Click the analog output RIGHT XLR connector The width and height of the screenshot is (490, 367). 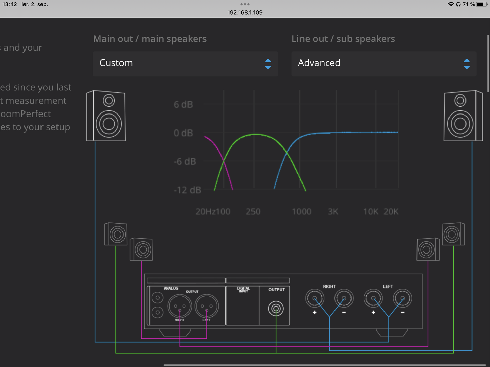[180, 306]
